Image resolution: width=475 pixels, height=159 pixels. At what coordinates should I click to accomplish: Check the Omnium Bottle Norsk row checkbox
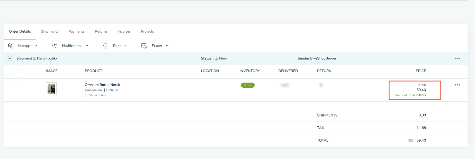click(17, 85)
